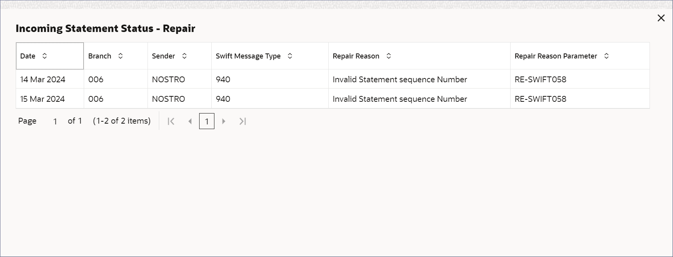
Task: Sort table by Date column icon
Action: (x=45, y=56)
